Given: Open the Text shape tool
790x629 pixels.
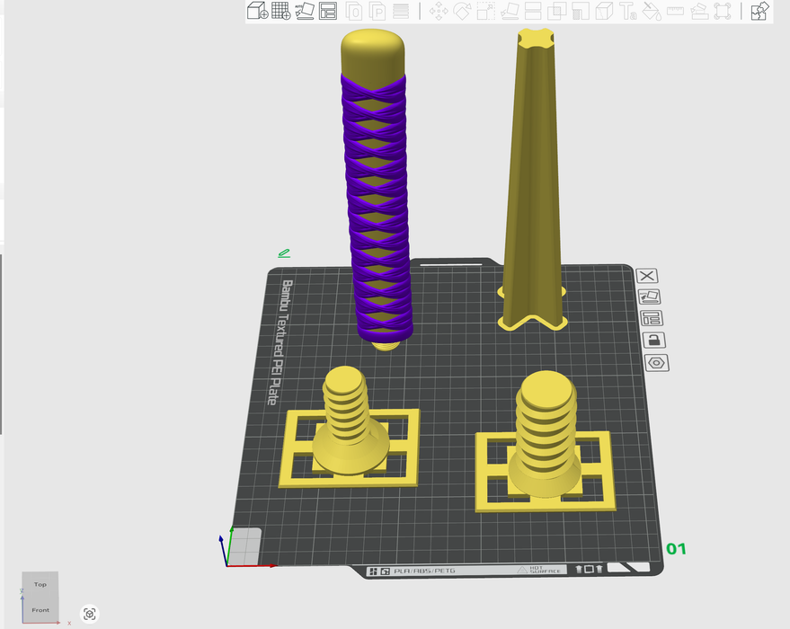Looking at the screenshot, I should [628, 11].
